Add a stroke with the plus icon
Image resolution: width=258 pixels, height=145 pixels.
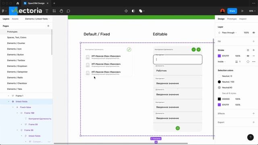click(254, 50)
